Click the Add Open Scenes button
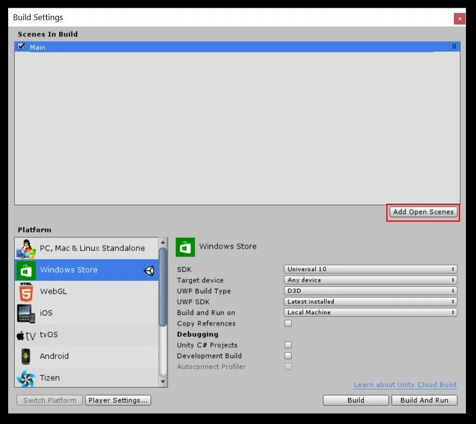 click(x=423, y=212)
